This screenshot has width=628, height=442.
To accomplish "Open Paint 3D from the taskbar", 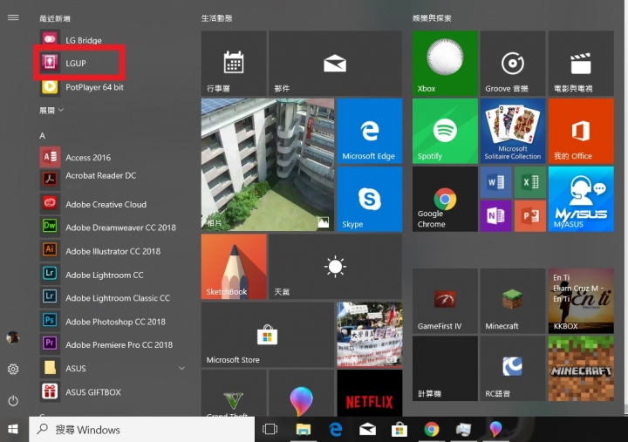I will click(x=495, y=429).
